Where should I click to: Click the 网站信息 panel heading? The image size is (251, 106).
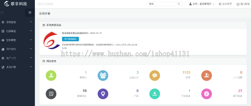51,61
